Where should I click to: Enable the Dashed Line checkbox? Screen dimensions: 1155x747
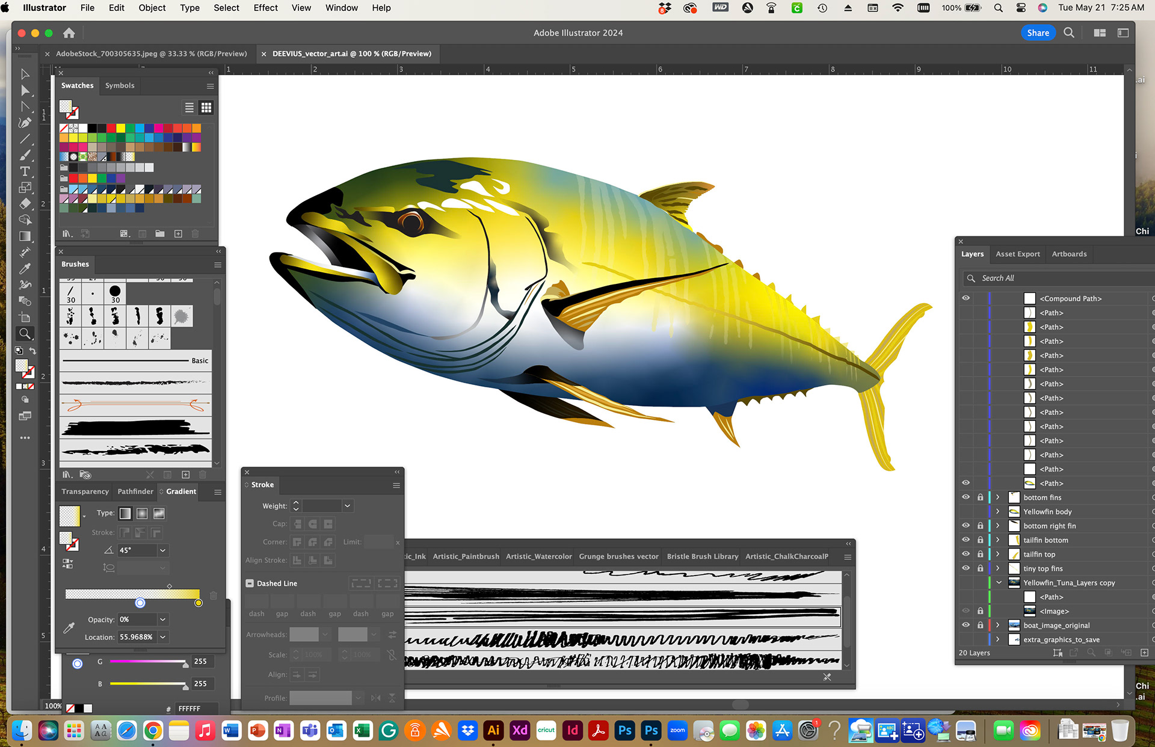coord(250,583)
